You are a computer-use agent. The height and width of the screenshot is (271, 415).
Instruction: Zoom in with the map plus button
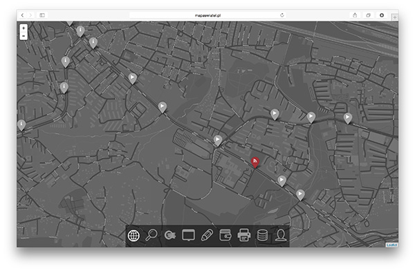click(x=24, y=28)
